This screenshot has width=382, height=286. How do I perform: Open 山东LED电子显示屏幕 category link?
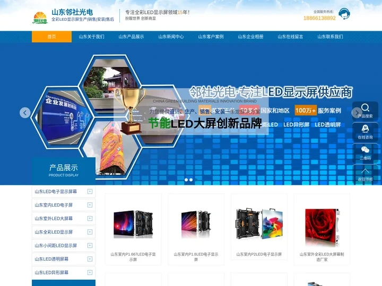pos(56,192)
